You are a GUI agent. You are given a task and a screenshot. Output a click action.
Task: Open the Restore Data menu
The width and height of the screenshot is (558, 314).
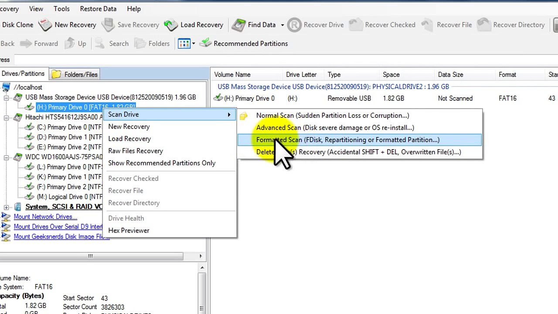(x=98, y=9)
